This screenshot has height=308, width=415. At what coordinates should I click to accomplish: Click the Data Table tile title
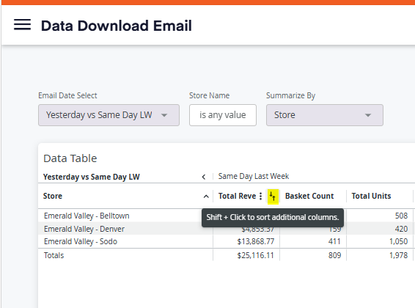tap(70, 158)
